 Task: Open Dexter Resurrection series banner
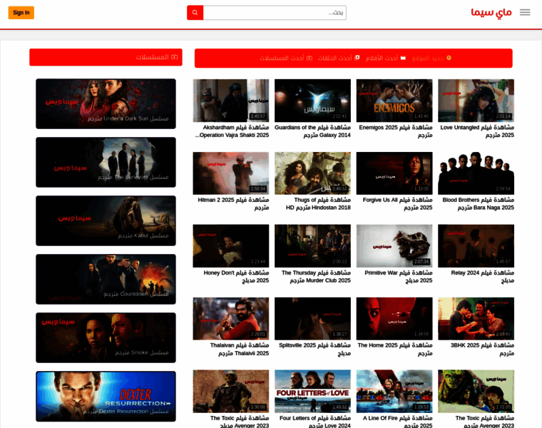tap(106, 396)
